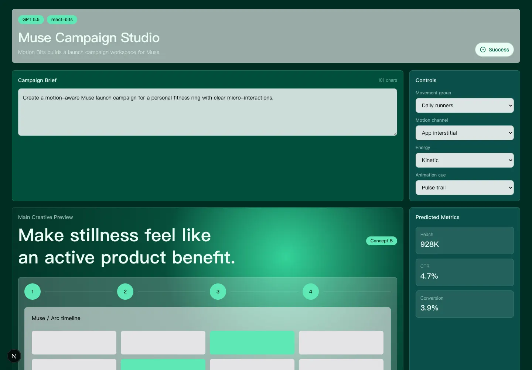Click the Main Creative Preview label

point(45,217)
